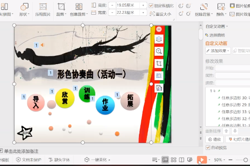Collapse the floating picture toolbar with the minus button

159,29
